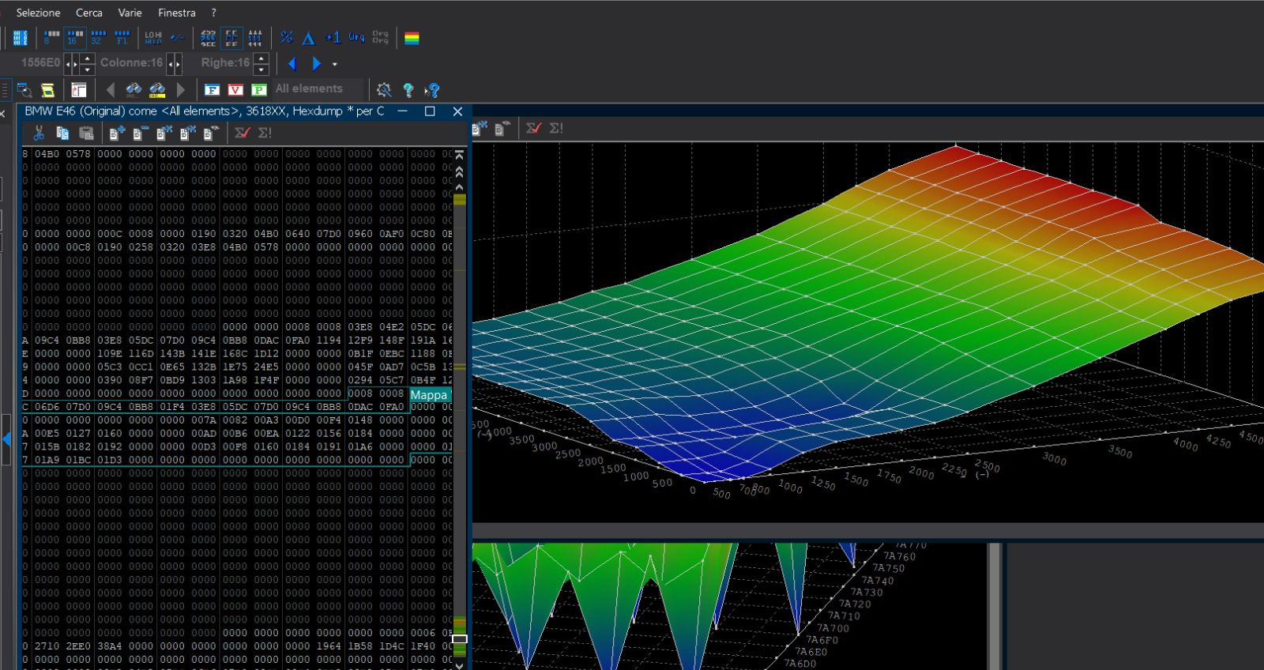The width and height of the screenshot is (1264, 670).
Task: Maximize the BMW E46 Hexdump window
Action: pos(430,111)
